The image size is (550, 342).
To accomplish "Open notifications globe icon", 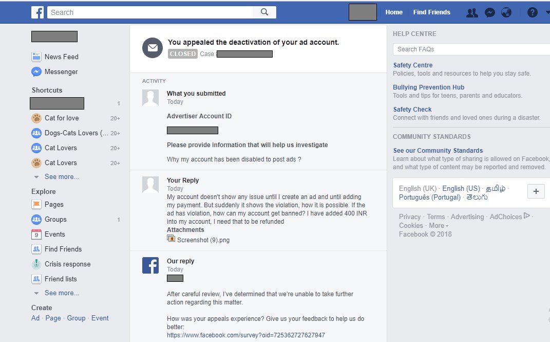I will 506,13.
